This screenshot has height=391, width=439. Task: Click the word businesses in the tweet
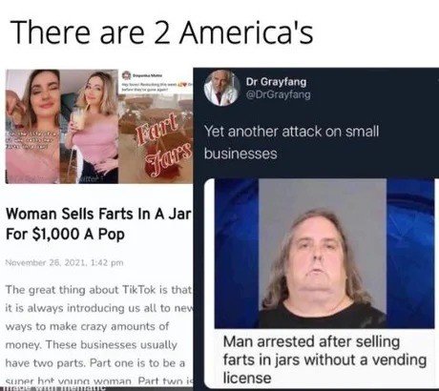click(x=240, y=154)
